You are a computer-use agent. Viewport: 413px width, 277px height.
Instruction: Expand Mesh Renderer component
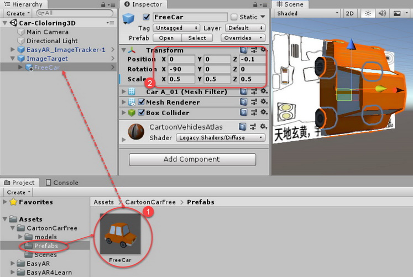click(x=123, y=102)
